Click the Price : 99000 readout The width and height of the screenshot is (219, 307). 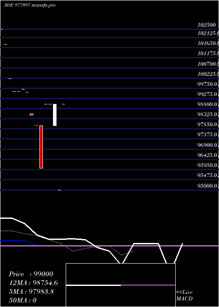[x=31, y=274]
